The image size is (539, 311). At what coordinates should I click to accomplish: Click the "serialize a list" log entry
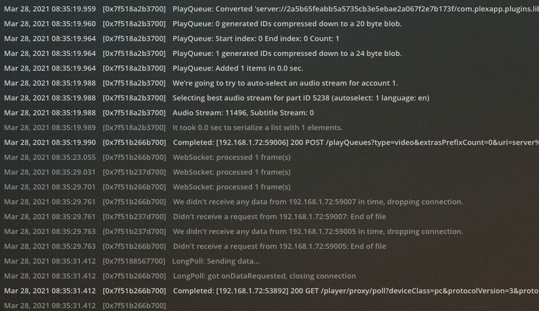click(x=257, y=128)
